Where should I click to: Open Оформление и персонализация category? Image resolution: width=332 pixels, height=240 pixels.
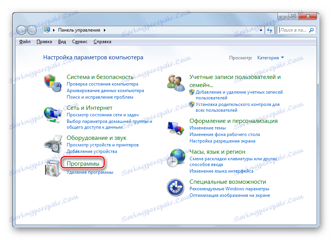click(x=233, y=121)
